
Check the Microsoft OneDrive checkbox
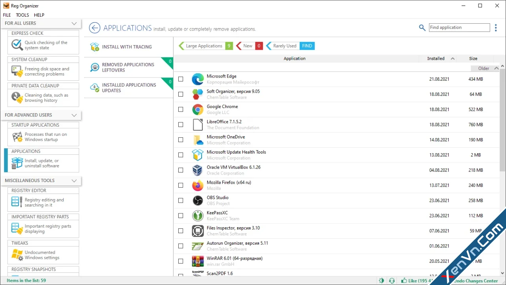[x=181, y=140]
